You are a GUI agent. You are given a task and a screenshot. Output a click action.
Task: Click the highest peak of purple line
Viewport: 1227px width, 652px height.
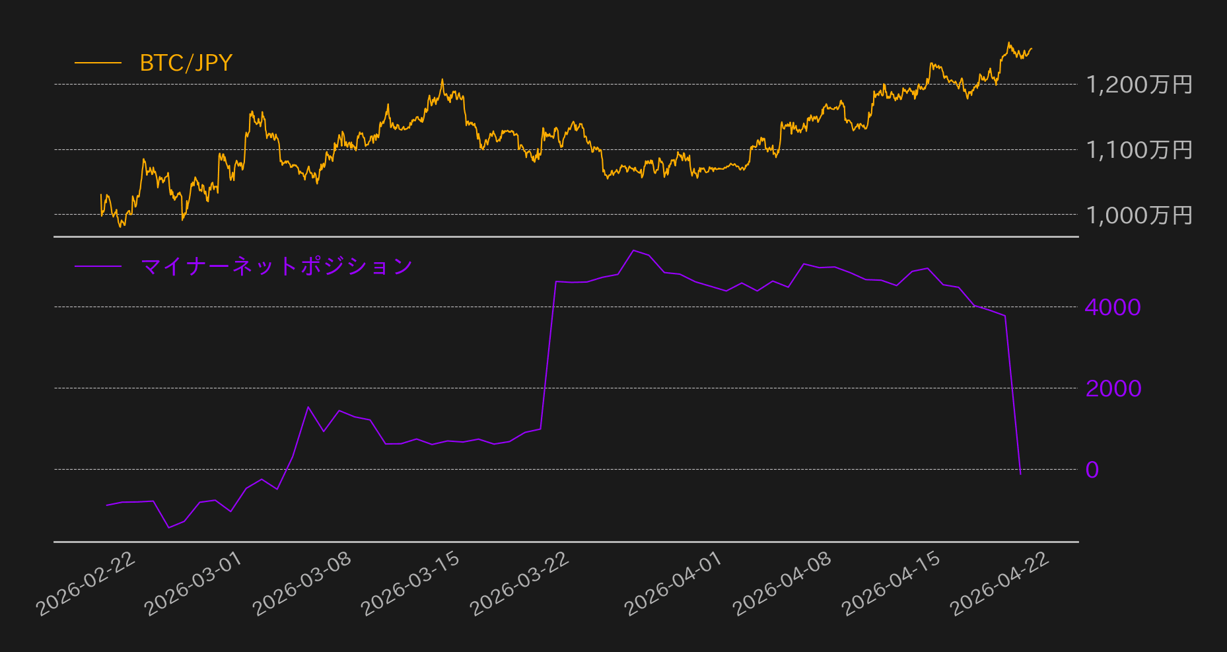pyautogui.click(x=633, y=250)
